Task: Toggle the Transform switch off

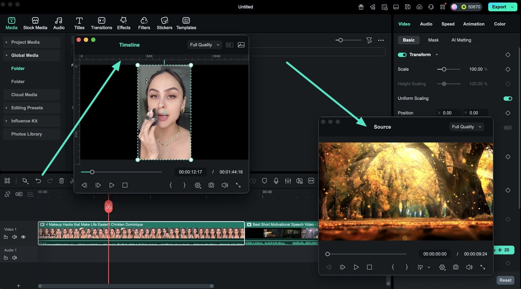Action: tap(402, 55)
